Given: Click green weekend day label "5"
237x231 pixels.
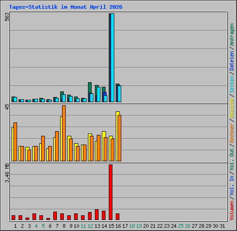Looking at the screenshot, I should tap(43, 226).
